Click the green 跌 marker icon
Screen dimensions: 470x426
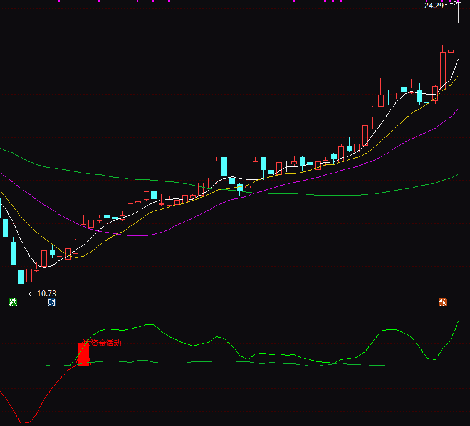click(13, 302)
